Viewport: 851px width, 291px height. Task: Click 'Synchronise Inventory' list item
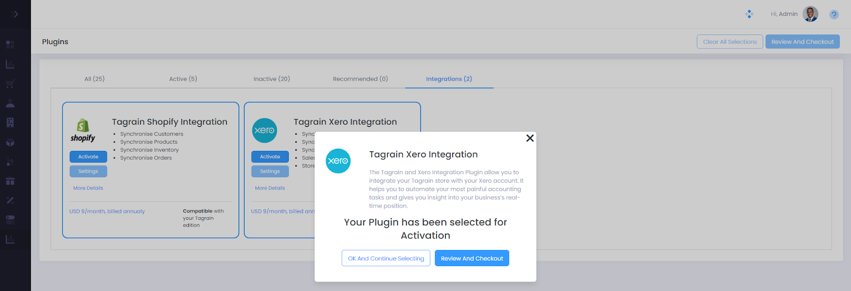pos(149,150)
